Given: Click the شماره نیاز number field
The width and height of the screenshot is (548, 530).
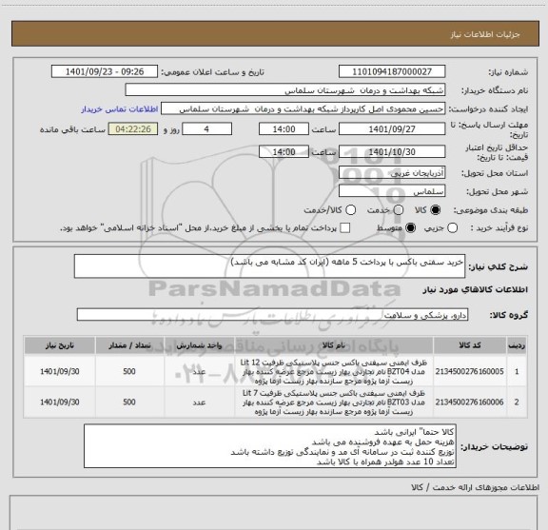Looking at the screenshot, I should point(392,71).
